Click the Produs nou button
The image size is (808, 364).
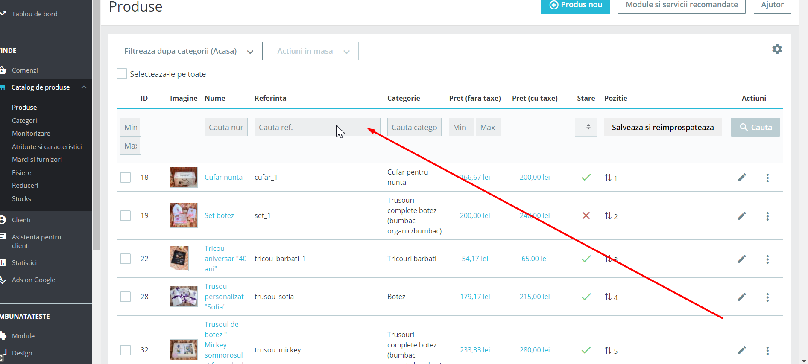pyautogui.click(x=575, y=5)
